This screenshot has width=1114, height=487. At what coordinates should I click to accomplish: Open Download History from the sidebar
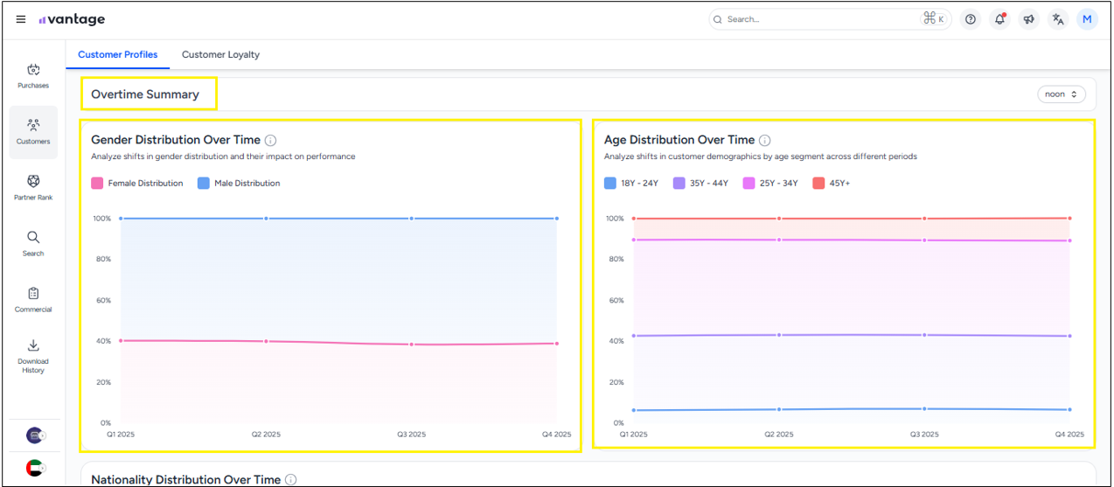point(33,355)
